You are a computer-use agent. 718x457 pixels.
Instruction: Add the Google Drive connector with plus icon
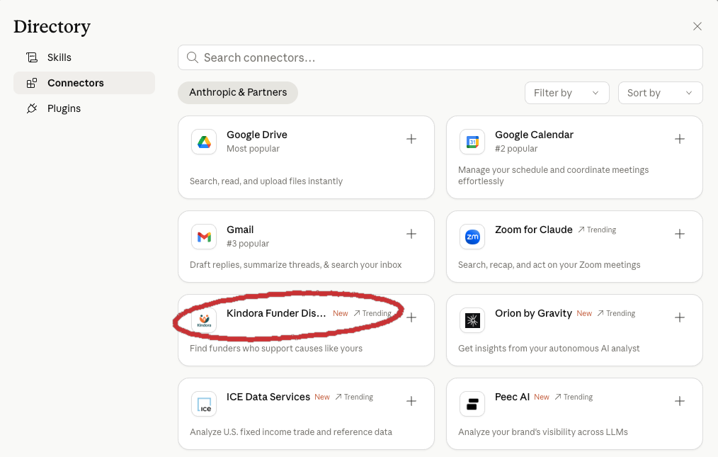tap(411, 139)
